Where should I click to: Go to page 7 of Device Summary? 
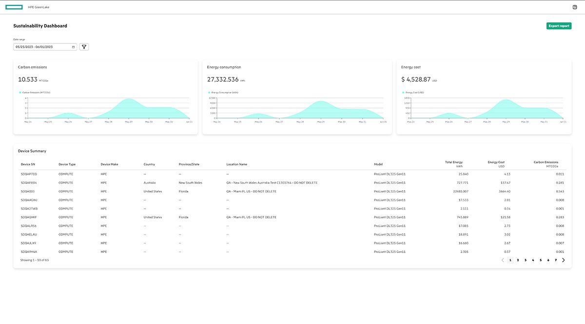555,260
